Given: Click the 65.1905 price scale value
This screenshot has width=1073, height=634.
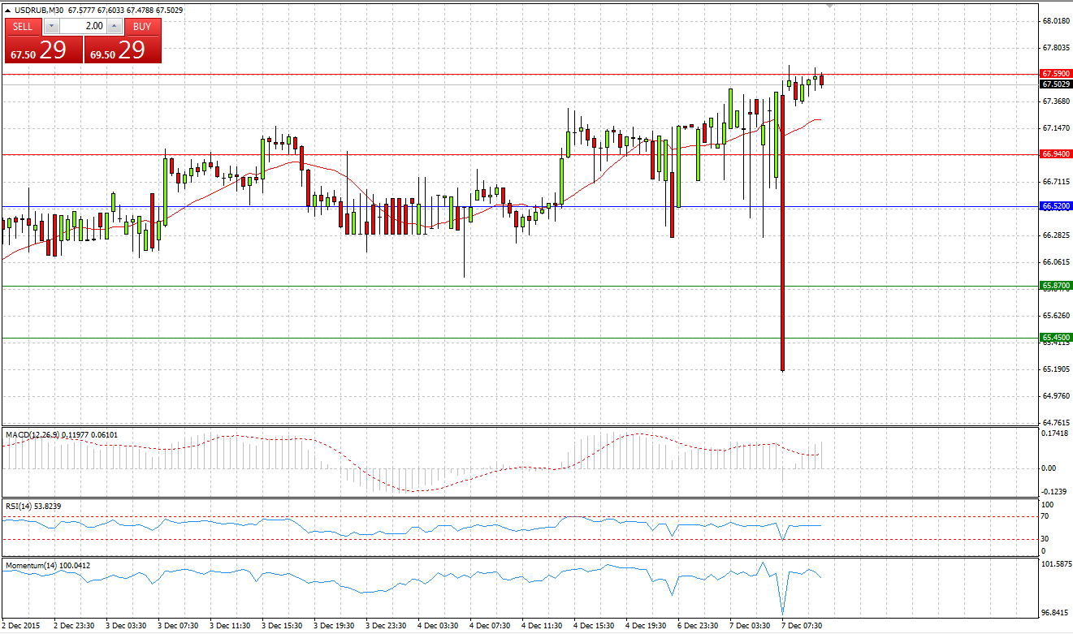Looking at the screenshot, I should click(1055, 369).
